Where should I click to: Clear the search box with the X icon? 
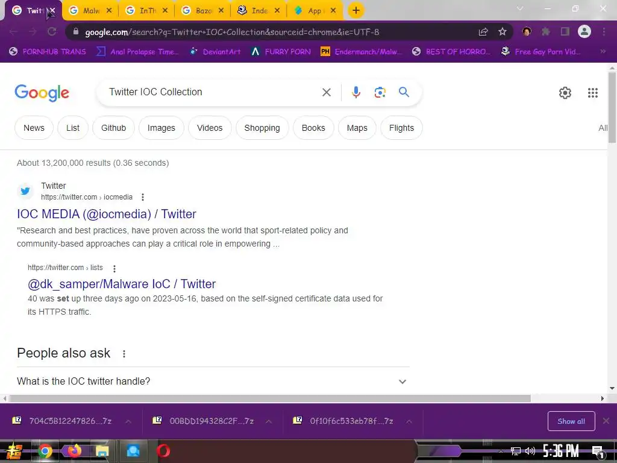tap(326, 92)
